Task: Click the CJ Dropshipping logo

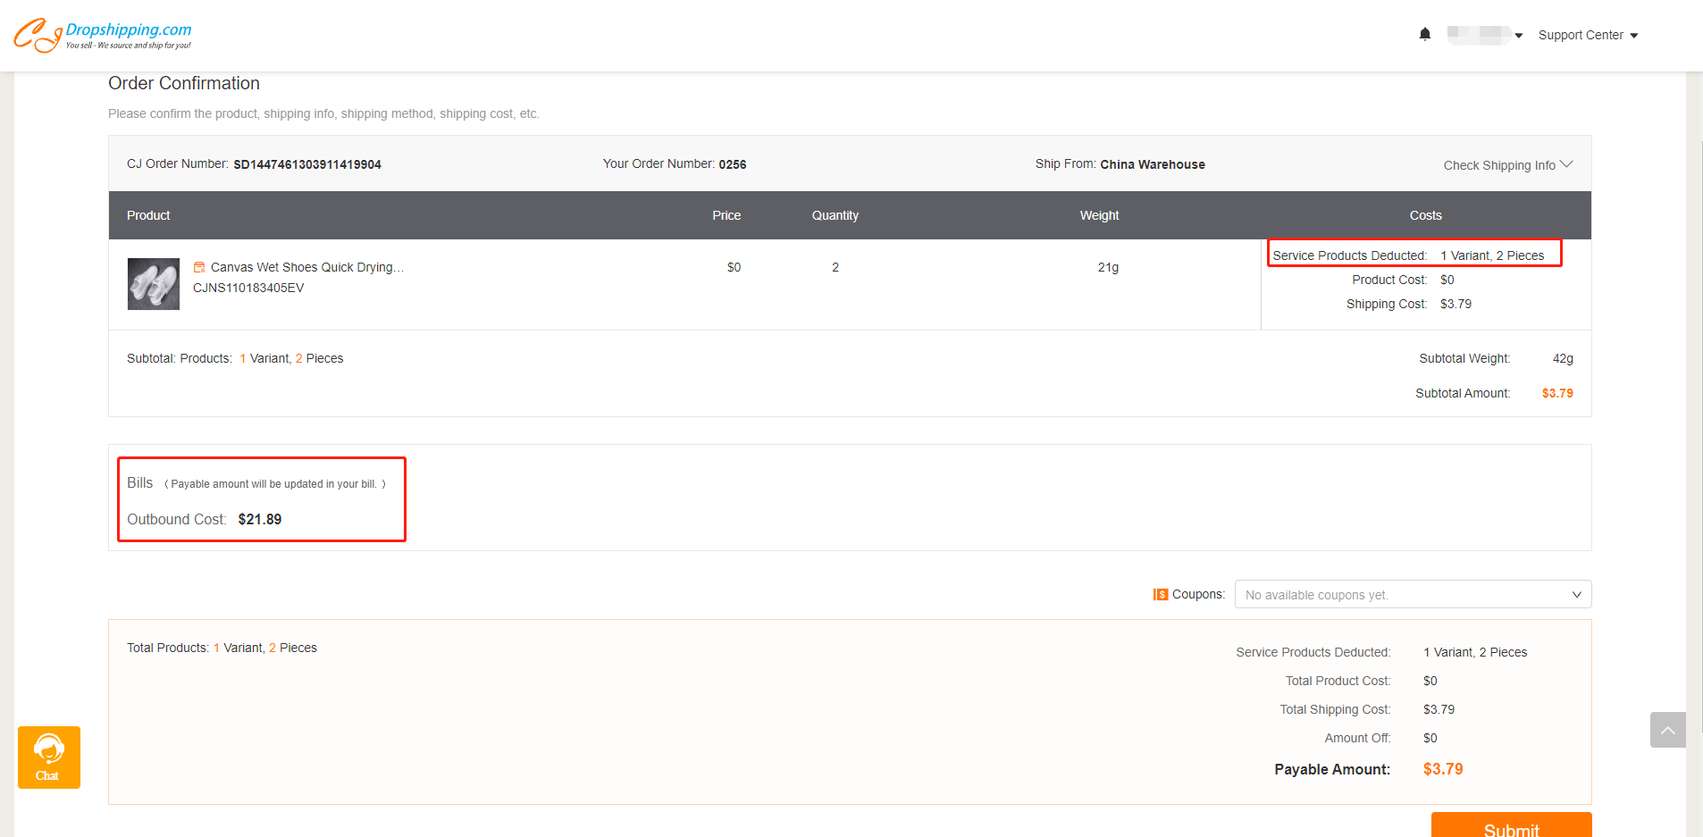Action: coord(102,35)
